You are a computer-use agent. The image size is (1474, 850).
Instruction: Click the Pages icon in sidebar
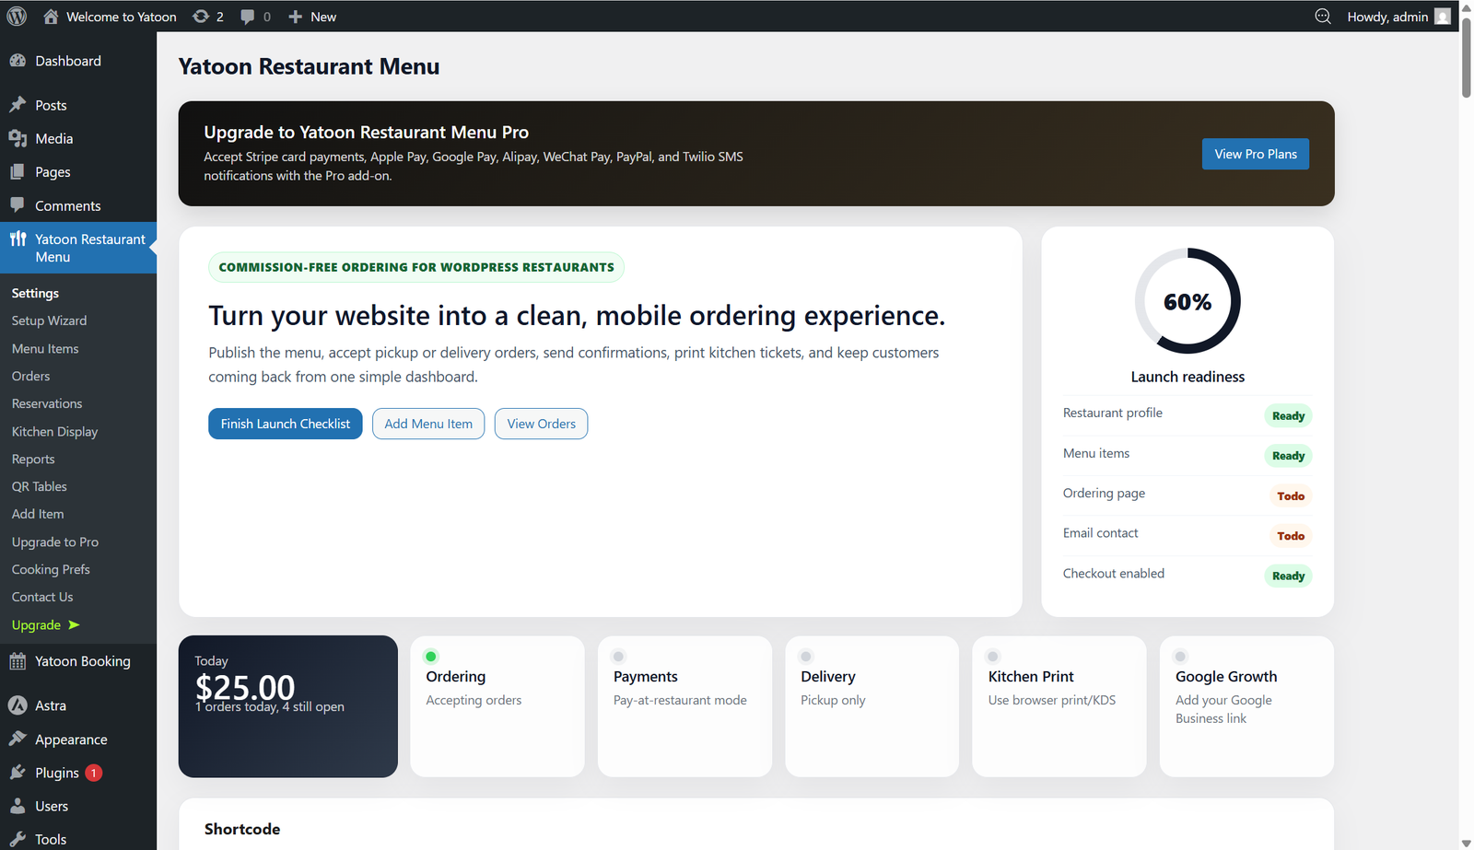pyautogui.click(x=18, y=172)
